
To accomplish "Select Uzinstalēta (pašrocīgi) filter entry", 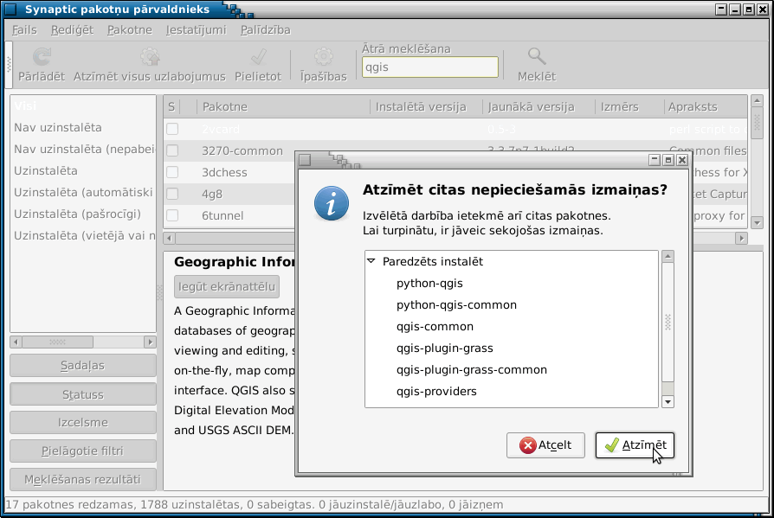I will (x=83, y=214).
